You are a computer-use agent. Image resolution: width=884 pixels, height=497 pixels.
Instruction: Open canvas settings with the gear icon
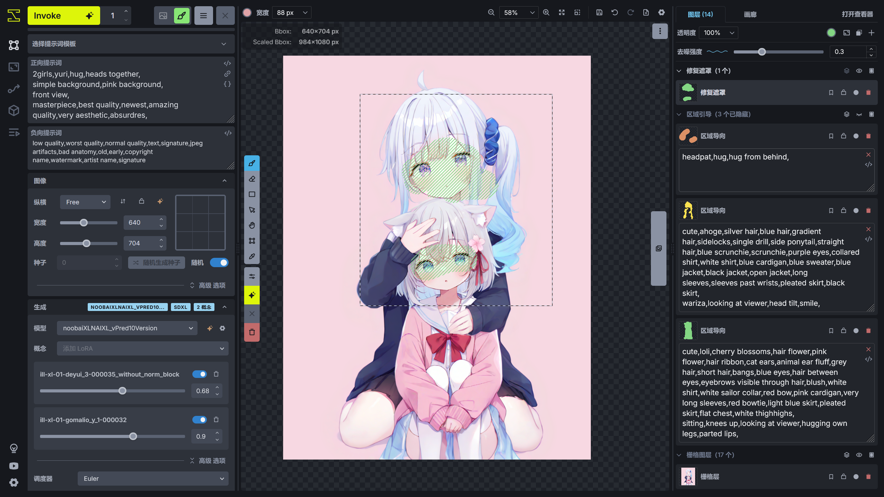pos(662,12)
